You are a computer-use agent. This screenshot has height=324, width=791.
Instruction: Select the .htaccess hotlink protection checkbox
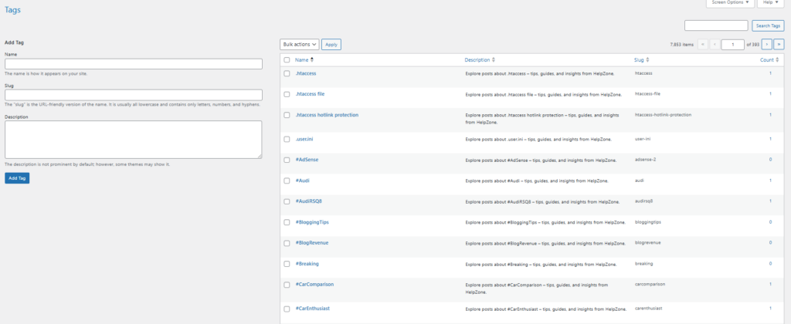pos(287,116)
